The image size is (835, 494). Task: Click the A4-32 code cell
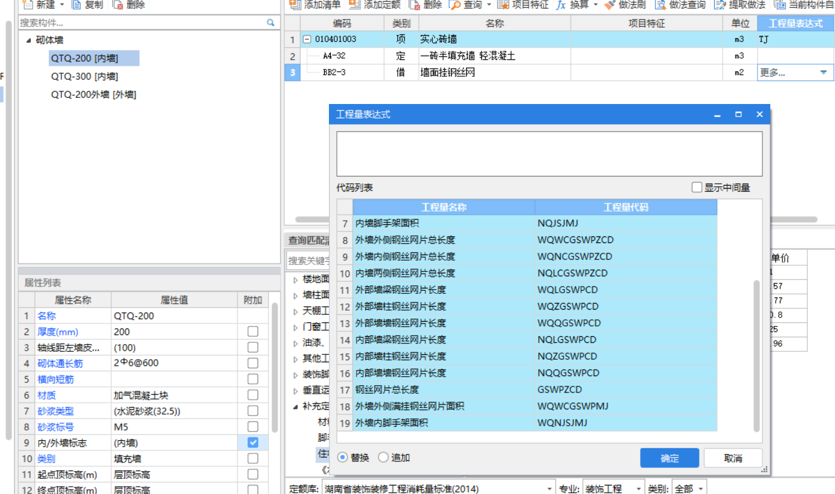[342, 56]
